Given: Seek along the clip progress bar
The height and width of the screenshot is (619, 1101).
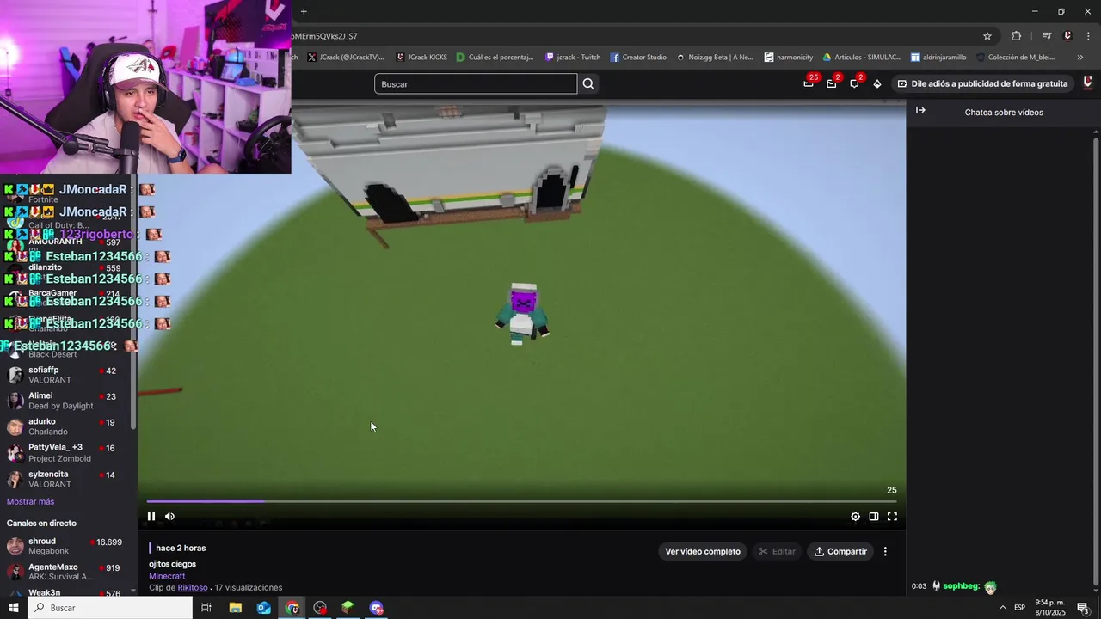Looking at the screenshot, I should click(521, 501).
